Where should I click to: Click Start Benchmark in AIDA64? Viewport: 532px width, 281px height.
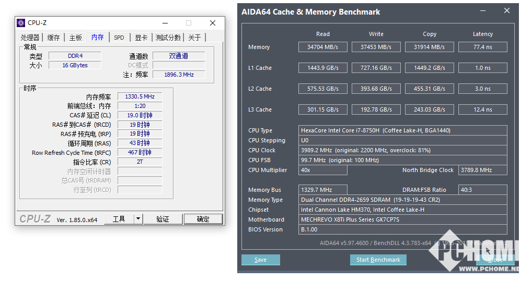click(x=378, y=260)
